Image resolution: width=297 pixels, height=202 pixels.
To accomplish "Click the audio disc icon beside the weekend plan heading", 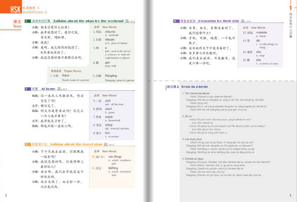I will [x=128, y=21].
